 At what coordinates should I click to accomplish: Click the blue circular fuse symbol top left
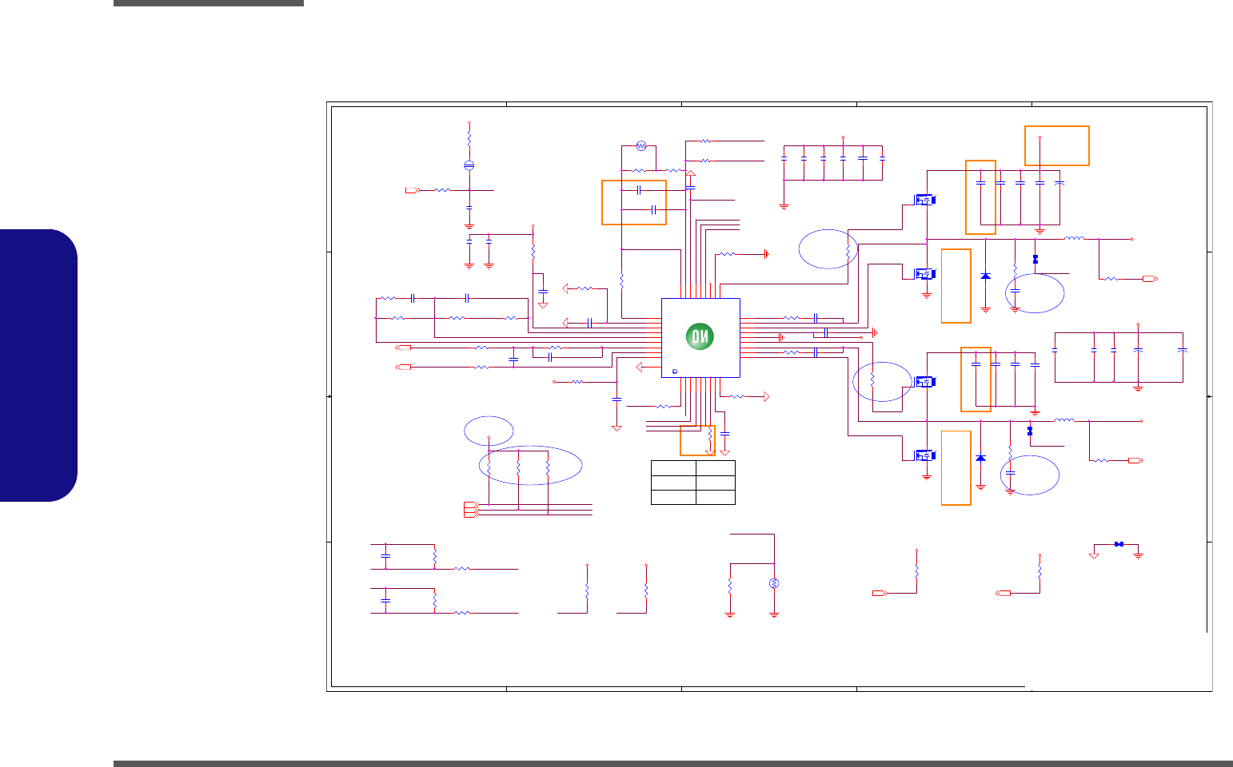469,165
